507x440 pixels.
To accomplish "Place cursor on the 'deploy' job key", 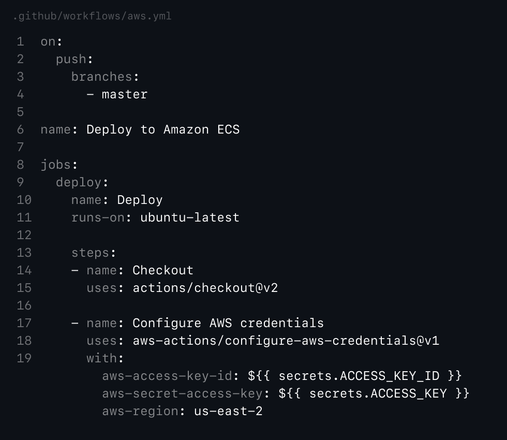I will tap(78, 182).
